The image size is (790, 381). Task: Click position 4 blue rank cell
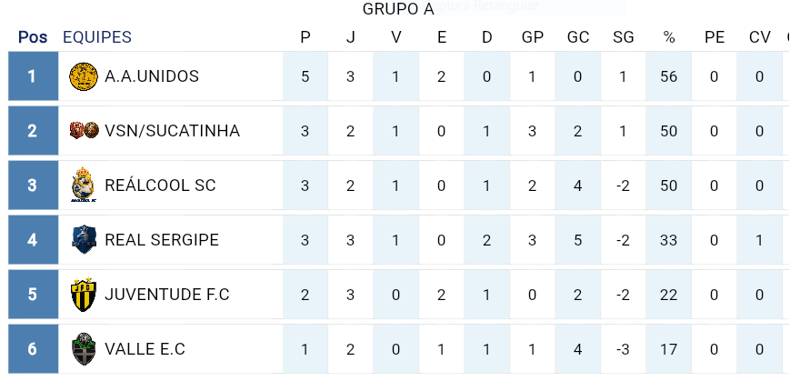[32, 240]
